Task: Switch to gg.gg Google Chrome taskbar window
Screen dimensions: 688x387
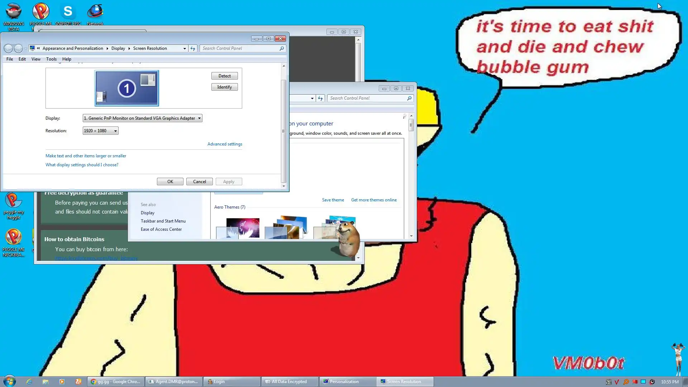Action: coord(116,382)
